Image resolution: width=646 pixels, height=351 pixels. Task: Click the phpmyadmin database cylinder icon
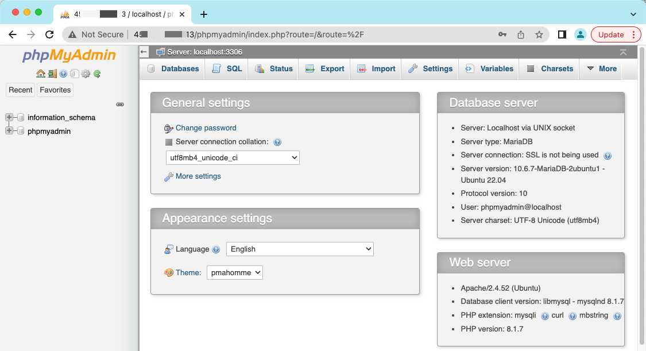[x=21, y=131]
